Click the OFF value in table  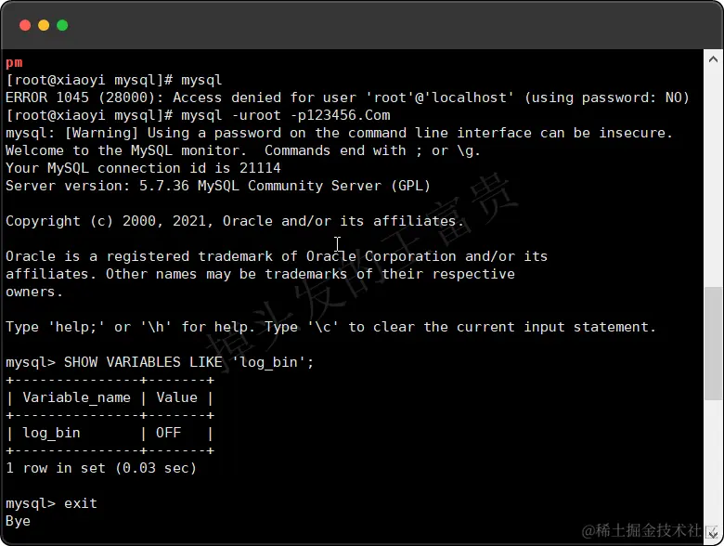coord(169,433)
